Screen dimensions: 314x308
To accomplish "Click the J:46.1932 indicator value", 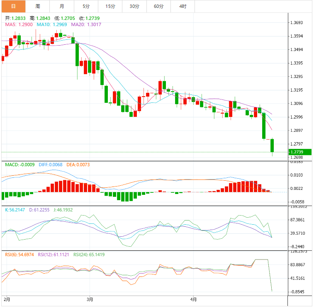I will [63, 210].
